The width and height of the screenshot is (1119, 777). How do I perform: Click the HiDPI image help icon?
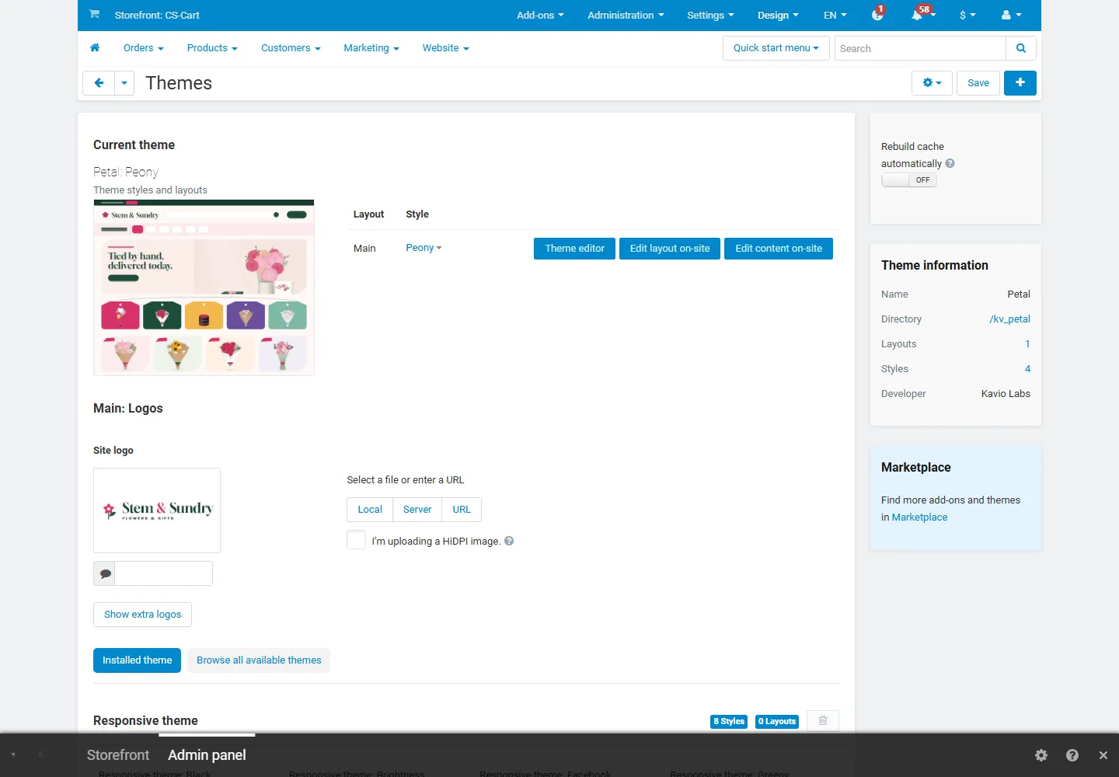tap(509, 541)
